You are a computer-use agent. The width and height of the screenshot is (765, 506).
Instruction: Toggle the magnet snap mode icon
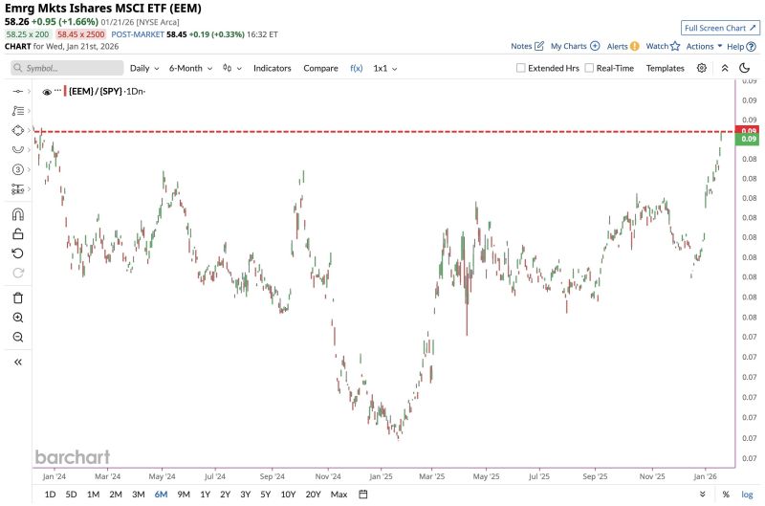click(17, 214)
